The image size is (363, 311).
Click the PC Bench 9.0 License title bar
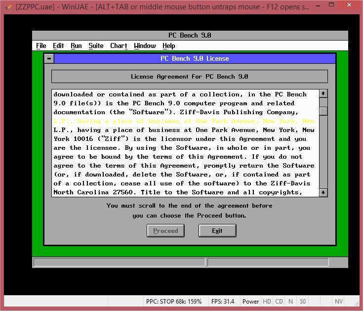195,58
